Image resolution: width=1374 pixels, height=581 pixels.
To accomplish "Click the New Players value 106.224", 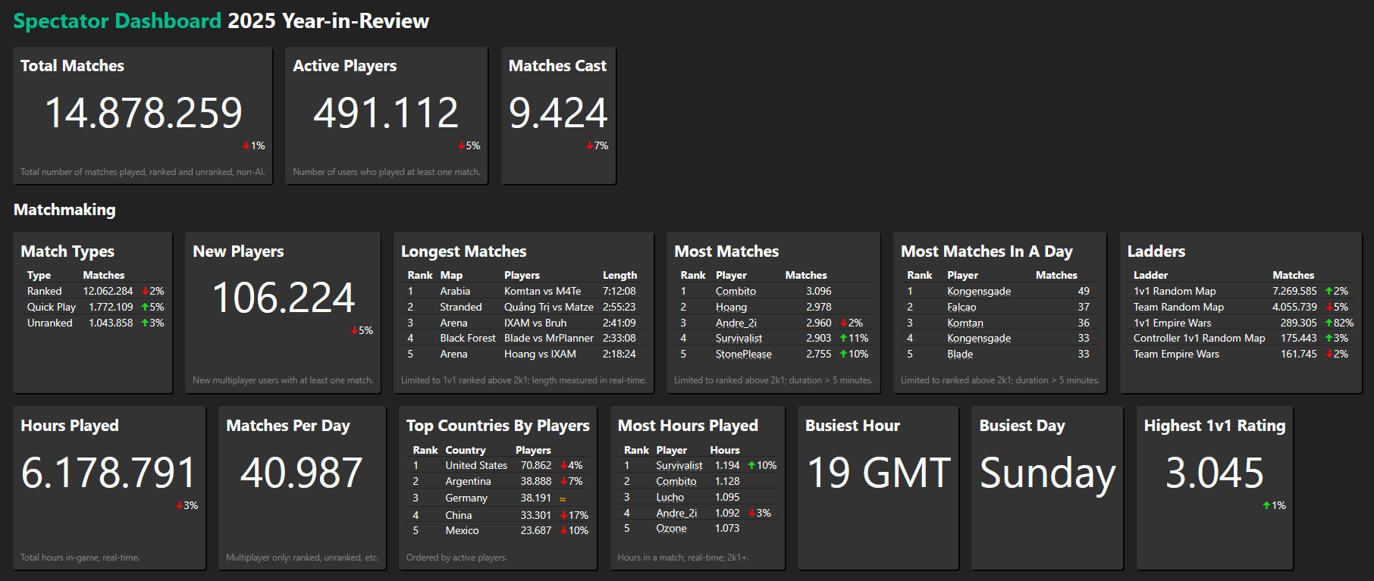I will (283, 298).
